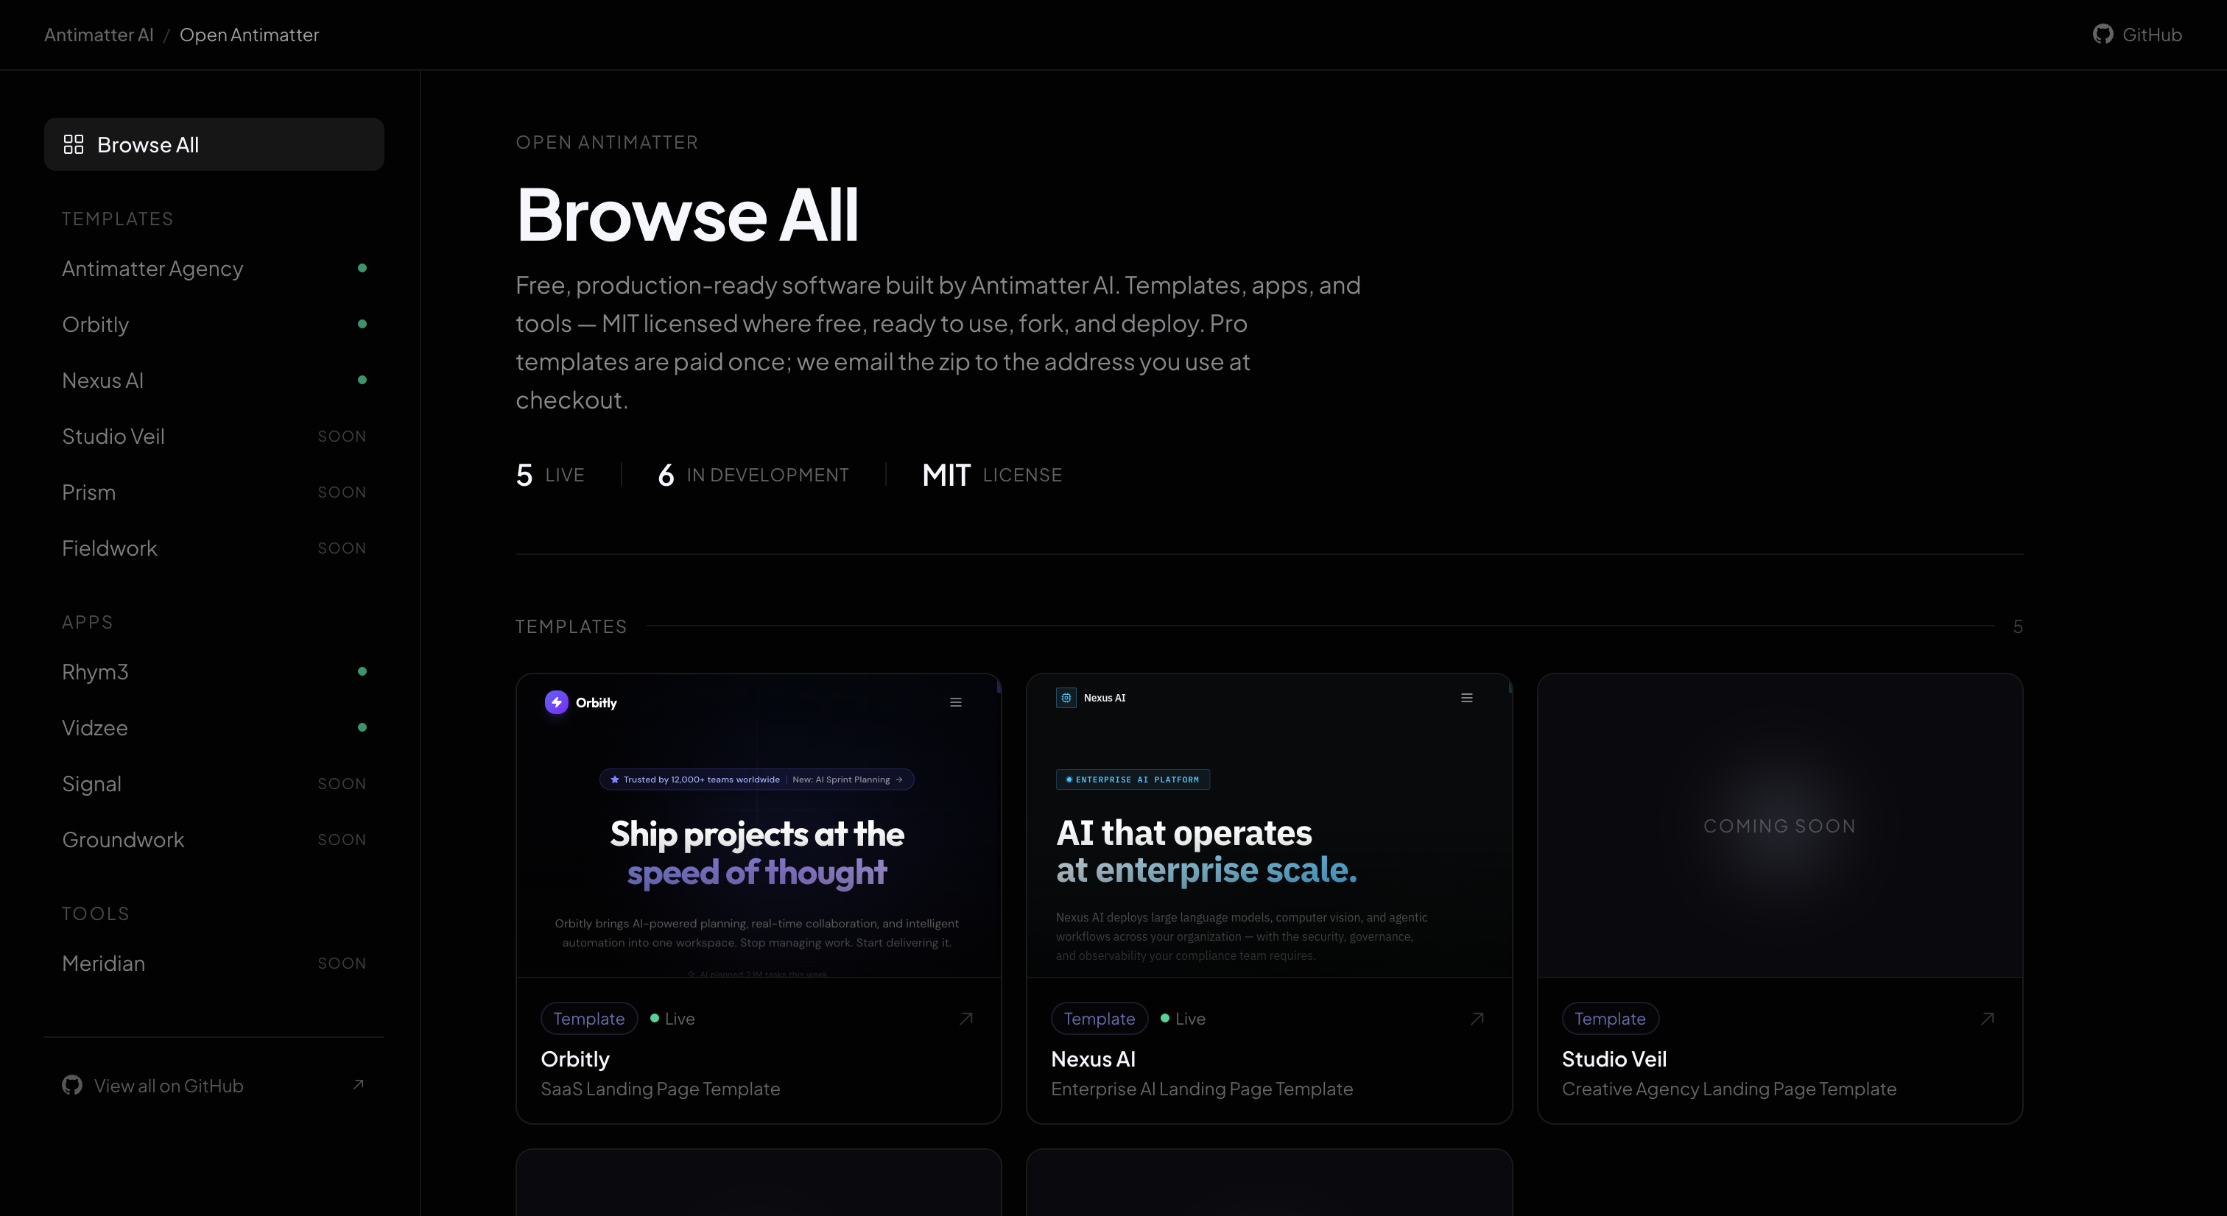Click the arrow icon on Nexus AI card
2227x1216 pixels.
(1477, 1019)
